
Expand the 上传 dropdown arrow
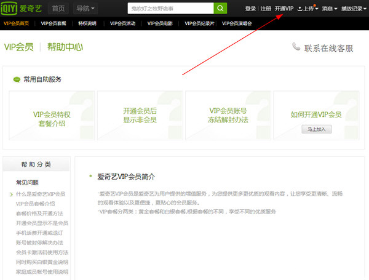click(317, 9)
